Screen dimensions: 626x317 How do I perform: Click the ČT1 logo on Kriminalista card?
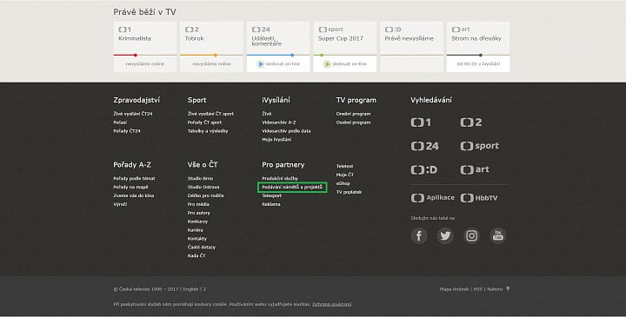click(124, 30)
